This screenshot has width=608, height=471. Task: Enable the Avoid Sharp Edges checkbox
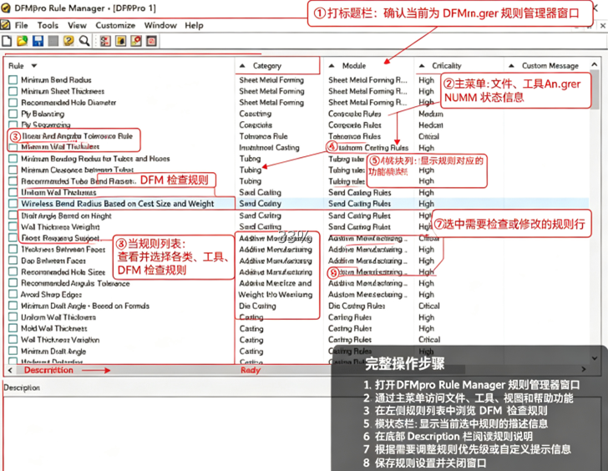pos(13,294)
